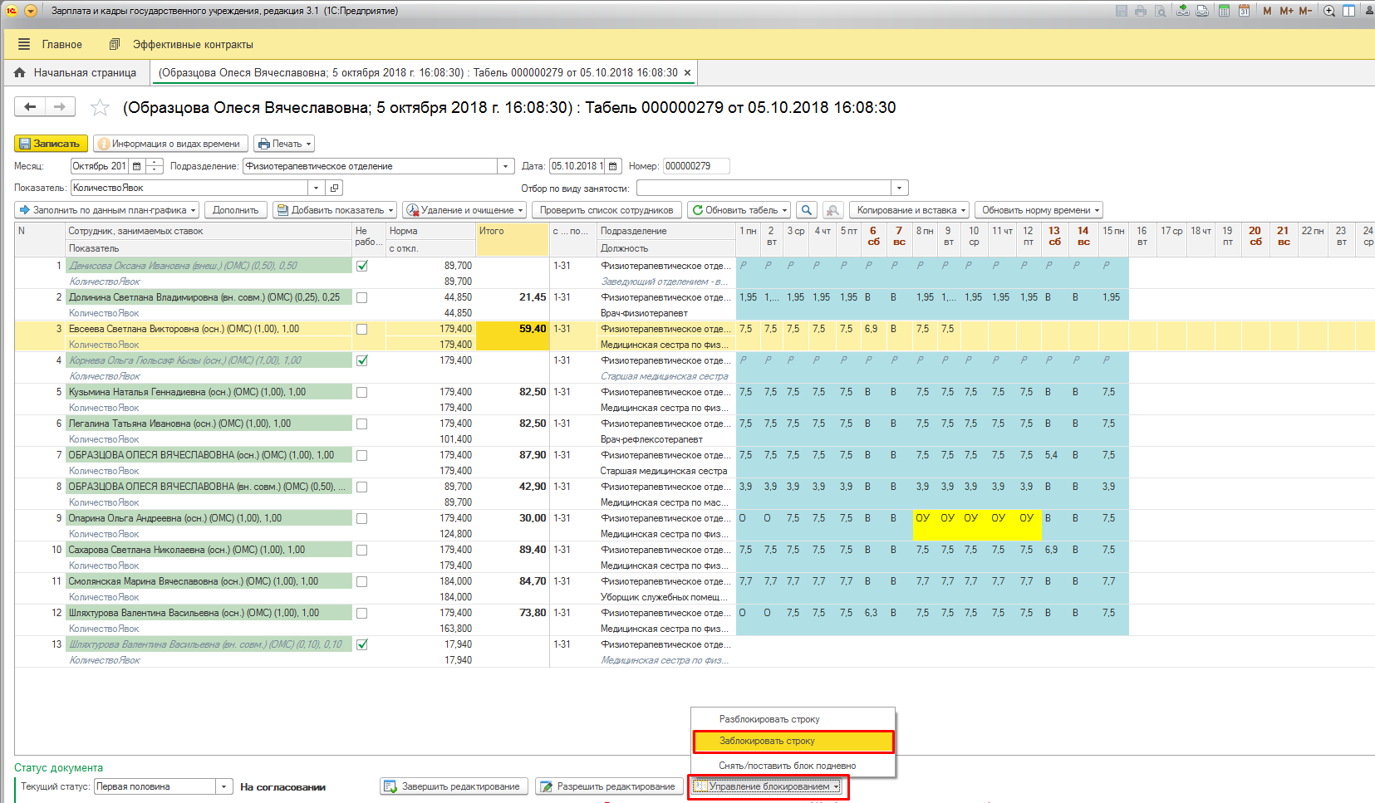Click the hamburger menu icon near Главное

24,44
